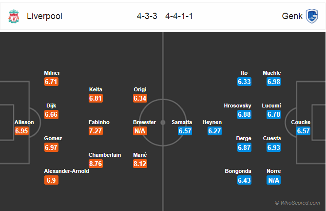Select Heynen's 6.27 rating badge
326x211 pixels.
(x=214, y=131)
